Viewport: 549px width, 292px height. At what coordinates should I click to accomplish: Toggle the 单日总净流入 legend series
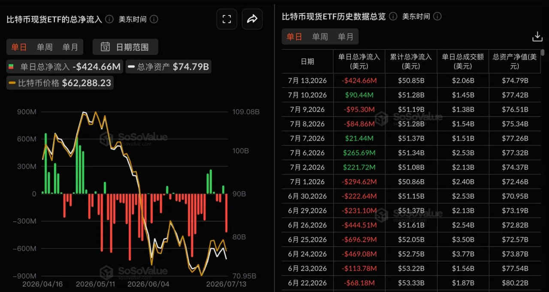click(x=65, y=67)
